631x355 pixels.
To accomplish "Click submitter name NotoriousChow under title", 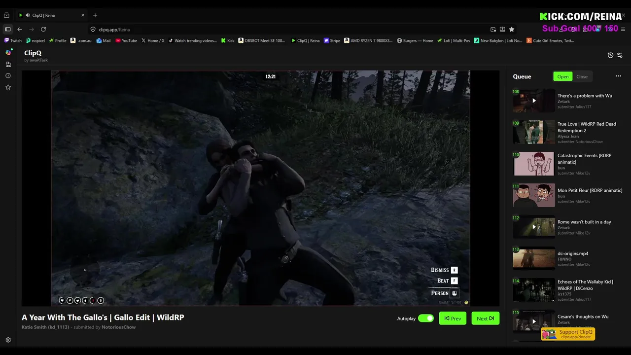I will [x=118, y=327].
